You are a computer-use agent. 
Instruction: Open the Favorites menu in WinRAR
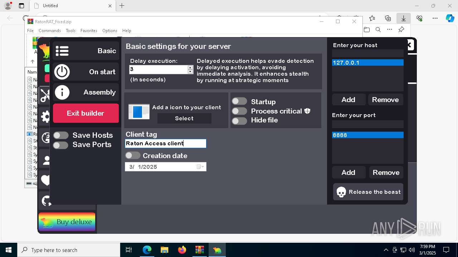click(89, 31)
